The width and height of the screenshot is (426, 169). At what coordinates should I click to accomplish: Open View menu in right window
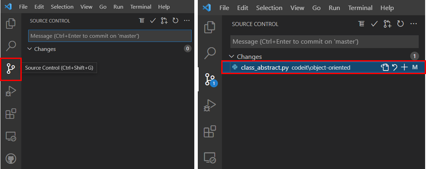(x=297, y=8)
